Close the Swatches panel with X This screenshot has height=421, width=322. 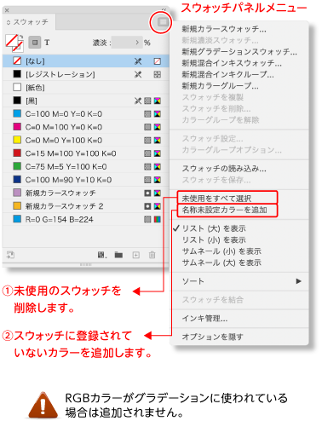coord(7,10)
